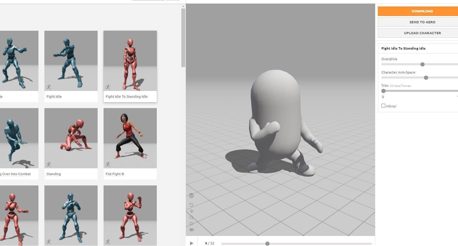458x246 pixels.
Task: Click the animation timeline scrubber handle
Action: (267, 244)
